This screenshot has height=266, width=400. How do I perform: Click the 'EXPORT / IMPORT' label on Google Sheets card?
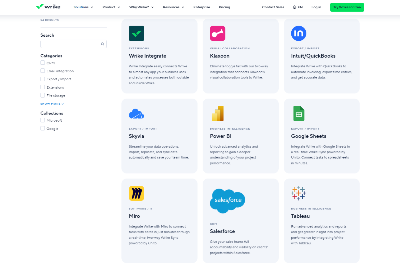tap(305, 129)
